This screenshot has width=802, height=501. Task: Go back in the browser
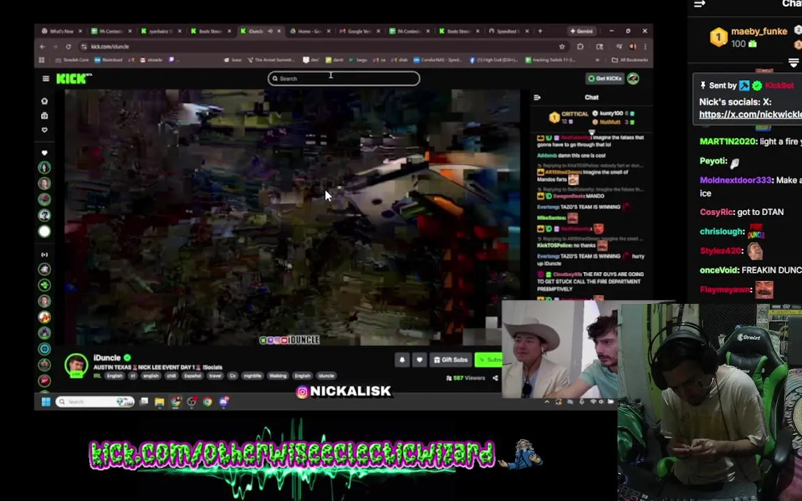click(x=42, y=47)
